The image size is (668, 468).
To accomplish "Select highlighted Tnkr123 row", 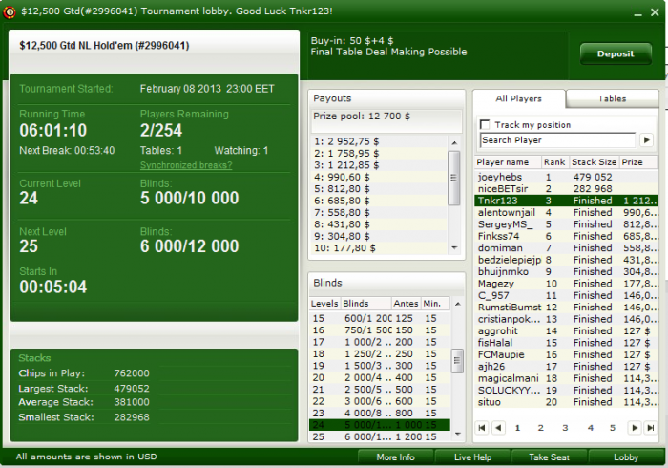I will click(566, 201).
